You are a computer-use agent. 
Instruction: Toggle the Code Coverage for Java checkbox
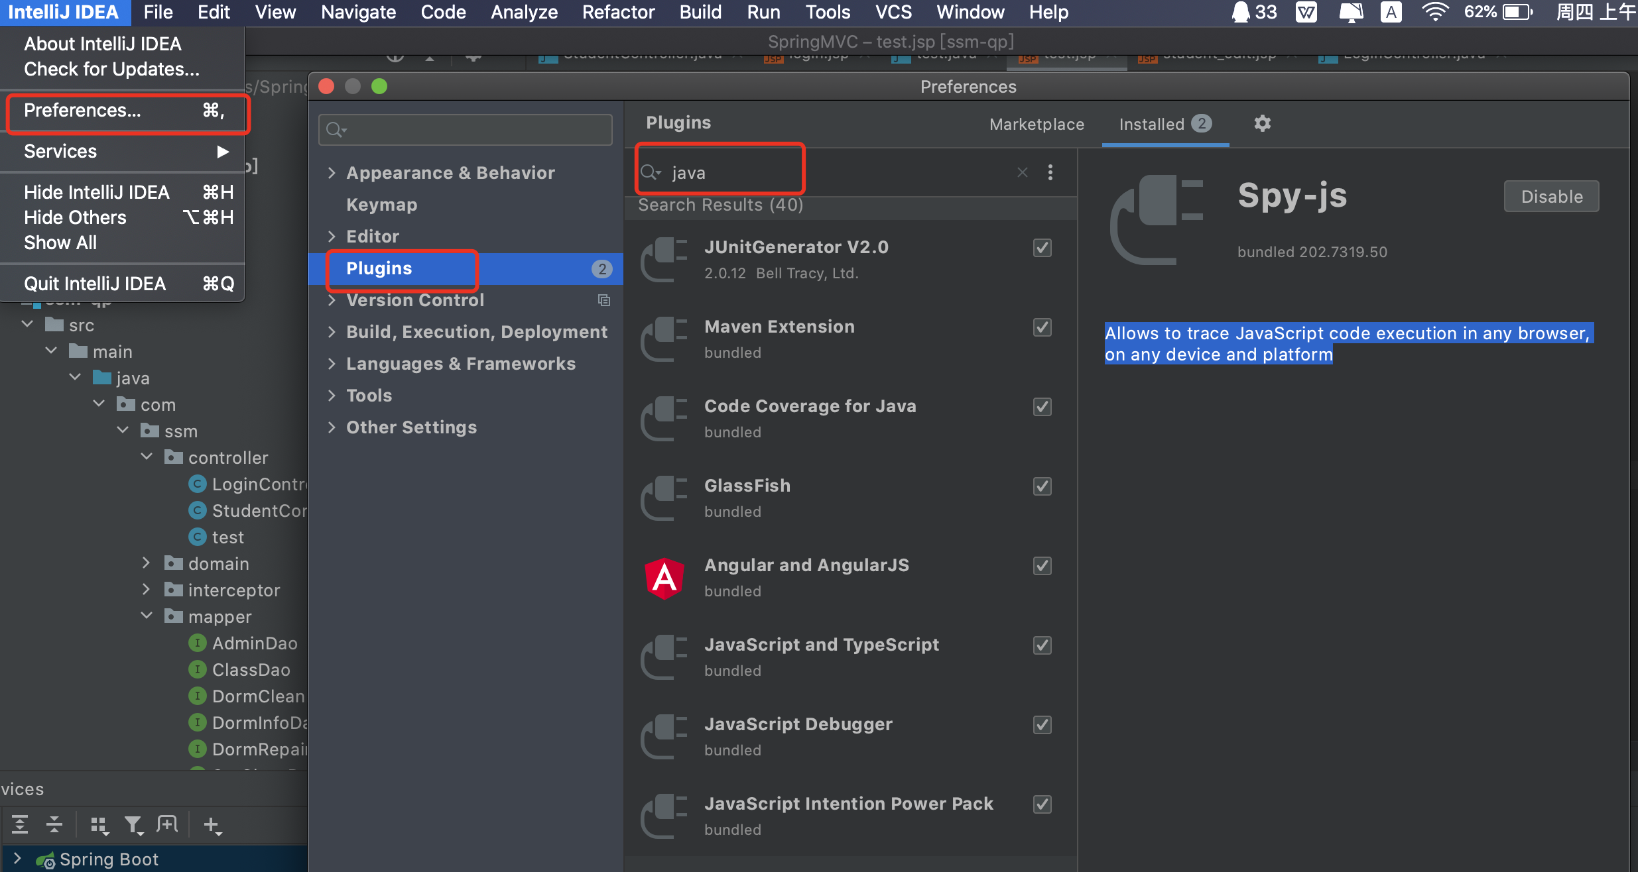click(x=1042, y=407)
